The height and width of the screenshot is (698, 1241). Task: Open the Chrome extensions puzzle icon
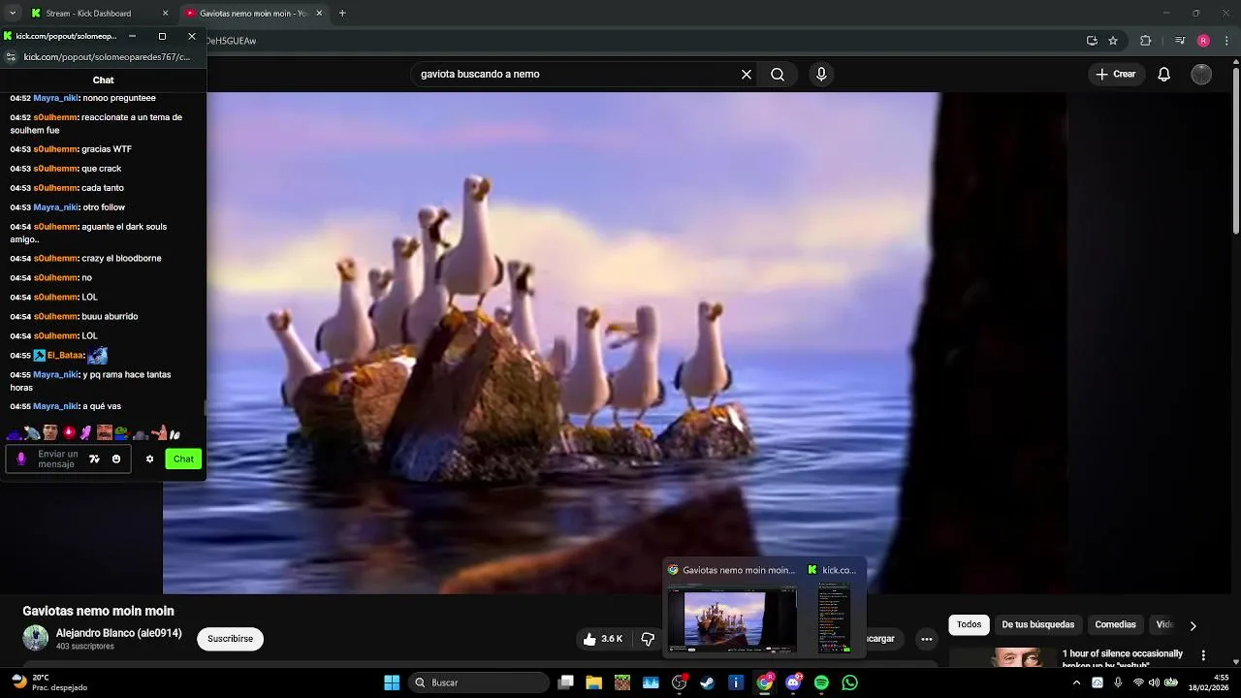pyautogui.click(x=1146, y=41)
